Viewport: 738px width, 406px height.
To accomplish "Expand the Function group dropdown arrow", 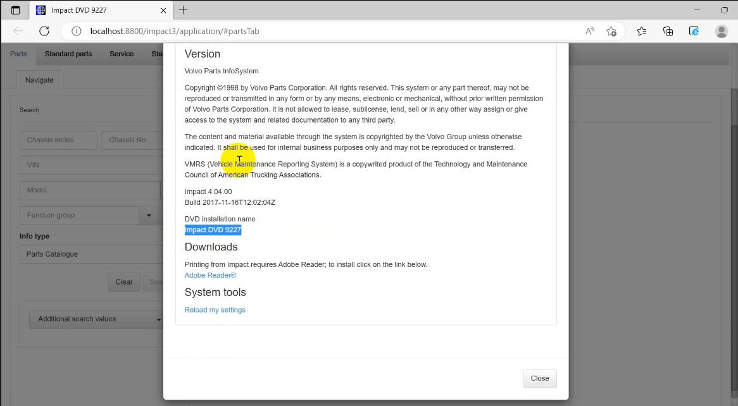I will pyautogui.click(x=149, y=216).
